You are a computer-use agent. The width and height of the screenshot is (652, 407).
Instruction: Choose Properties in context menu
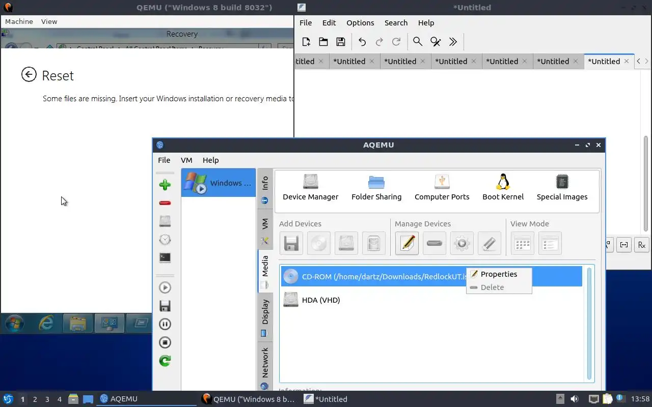click(499, 274)
